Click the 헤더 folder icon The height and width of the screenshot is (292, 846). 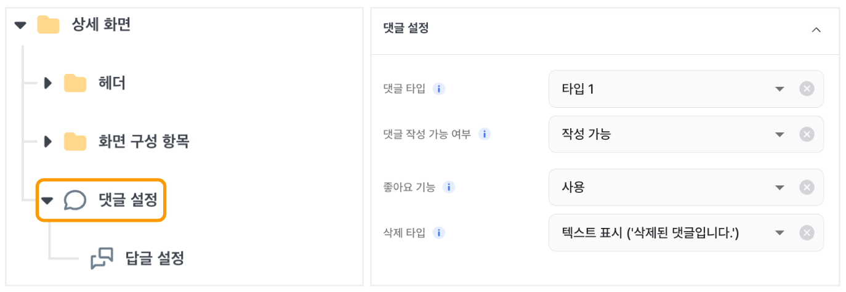[75, 83]
